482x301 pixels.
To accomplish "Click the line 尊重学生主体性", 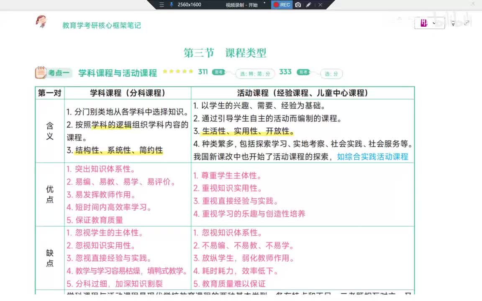I will pyautogui.click(x=228, y=176).
